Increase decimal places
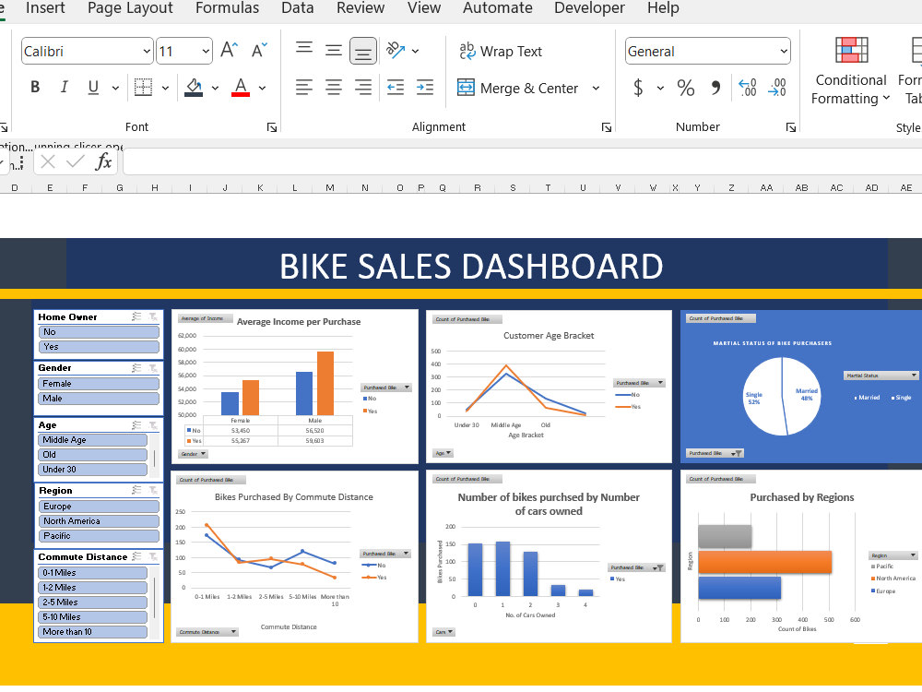922x692 pixels. (748, 88)
